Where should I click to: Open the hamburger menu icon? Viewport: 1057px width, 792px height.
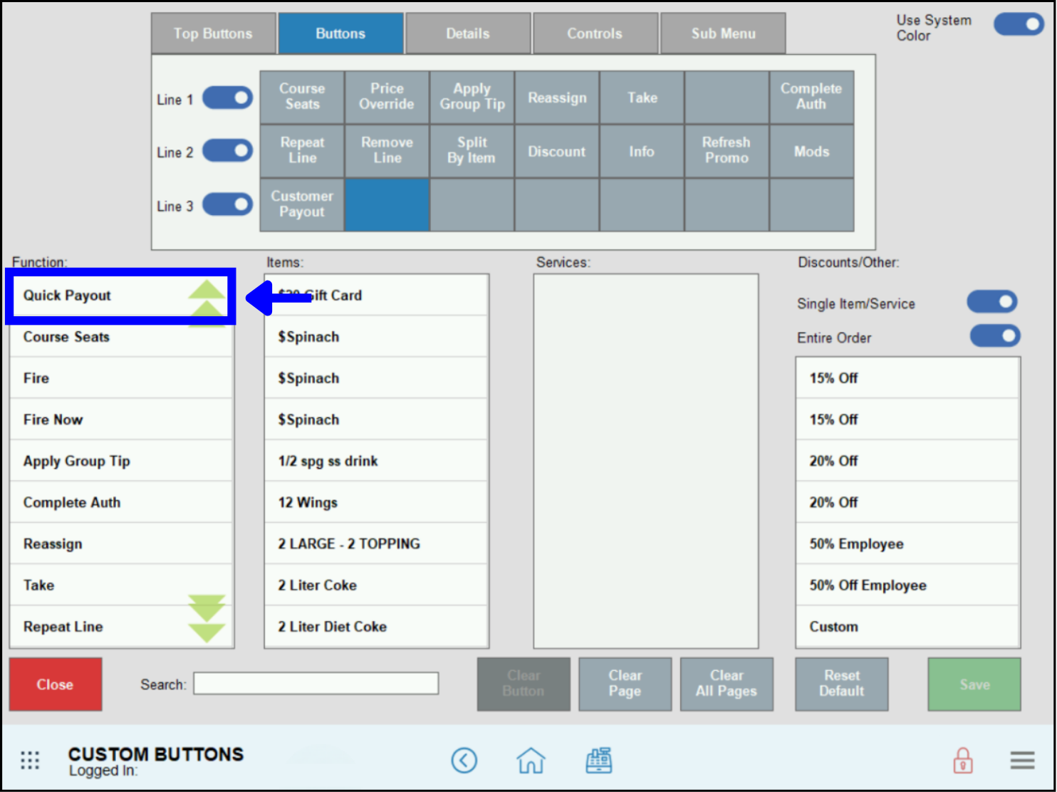click(x=1022, y=760)
